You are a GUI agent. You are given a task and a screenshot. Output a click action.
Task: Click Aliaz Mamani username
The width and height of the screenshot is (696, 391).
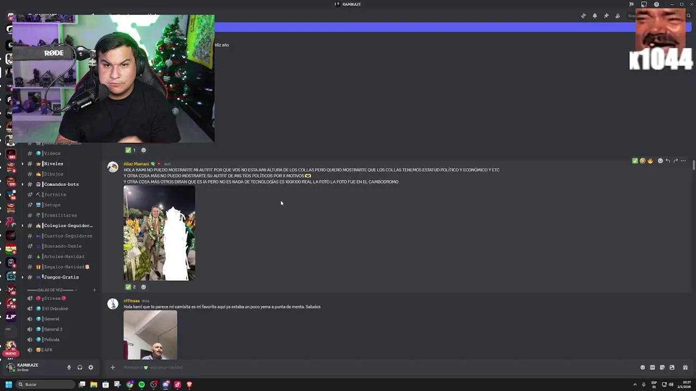(136, 164)
